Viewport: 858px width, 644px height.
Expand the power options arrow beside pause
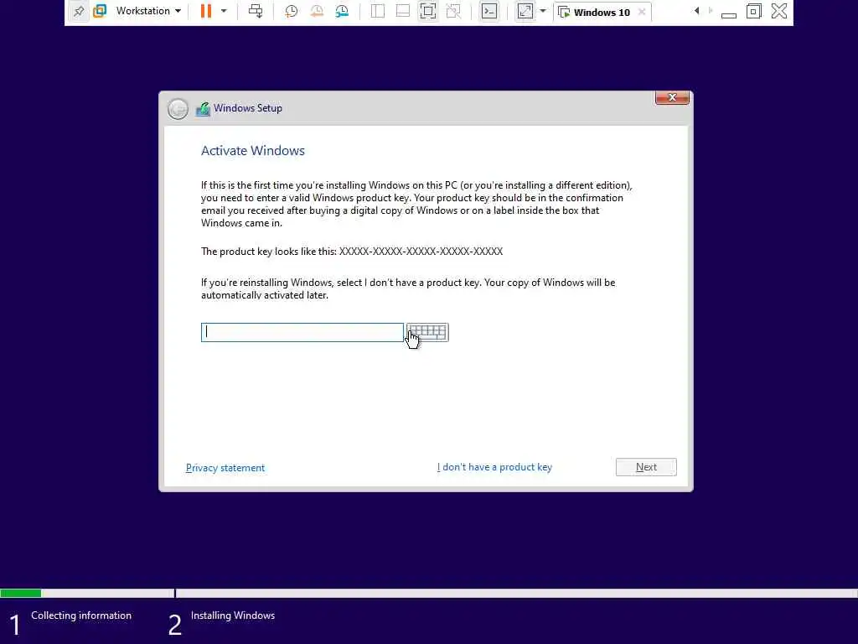tap(224, 11)
